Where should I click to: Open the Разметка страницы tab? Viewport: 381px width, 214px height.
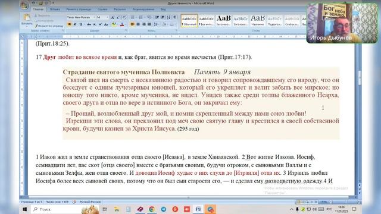[x=79, y=10]
